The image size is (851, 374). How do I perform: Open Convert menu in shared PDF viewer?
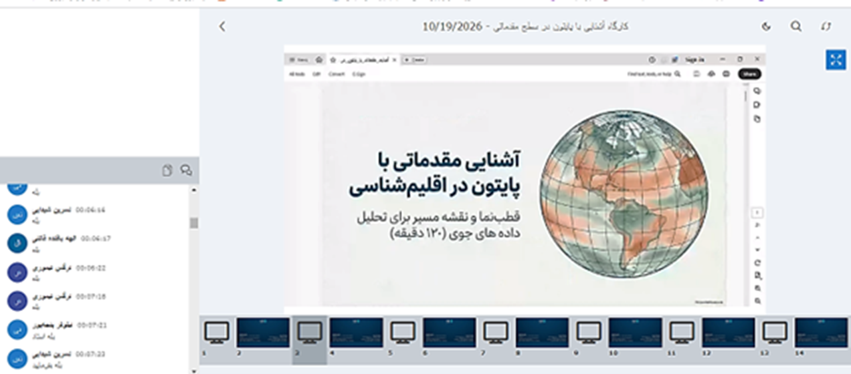(x=336, y=74)
